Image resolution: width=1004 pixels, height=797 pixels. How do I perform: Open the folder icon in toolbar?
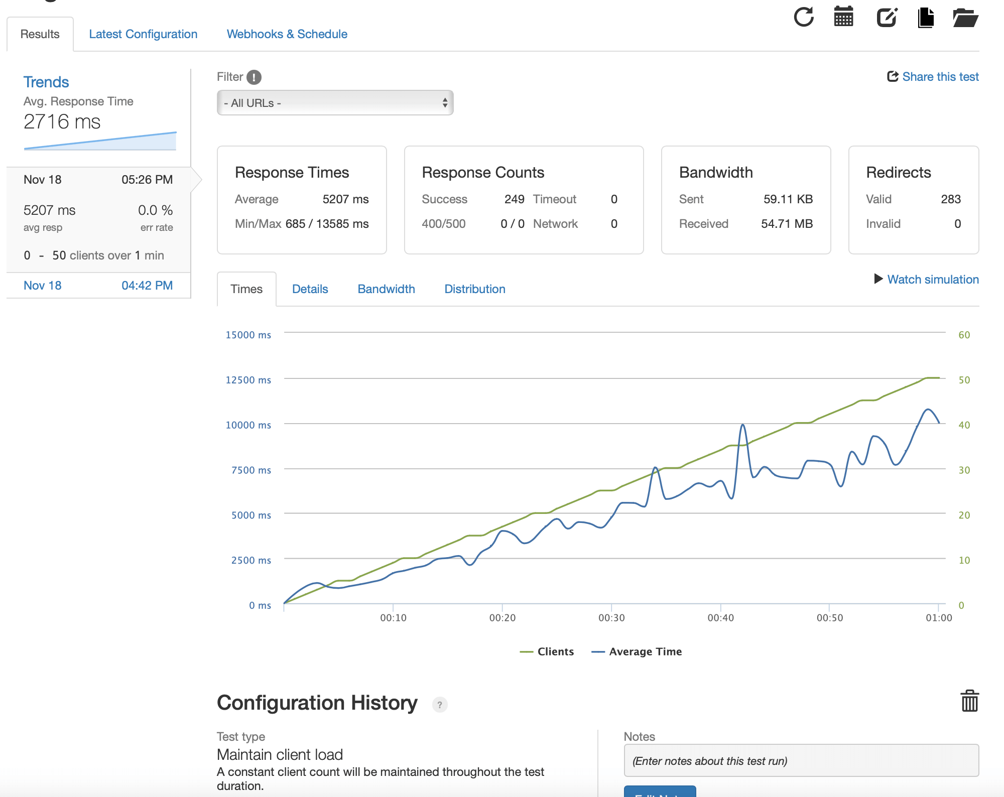(965, 18)
